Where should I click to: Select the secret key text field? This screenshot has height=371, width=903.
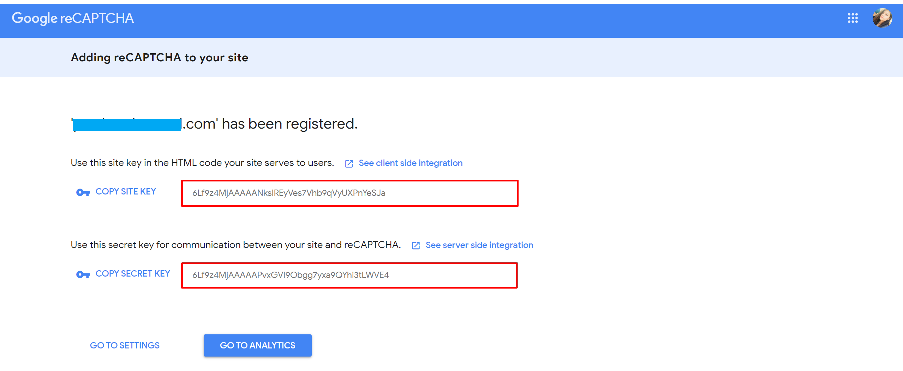pyautogui.click(x=349, y=275)
